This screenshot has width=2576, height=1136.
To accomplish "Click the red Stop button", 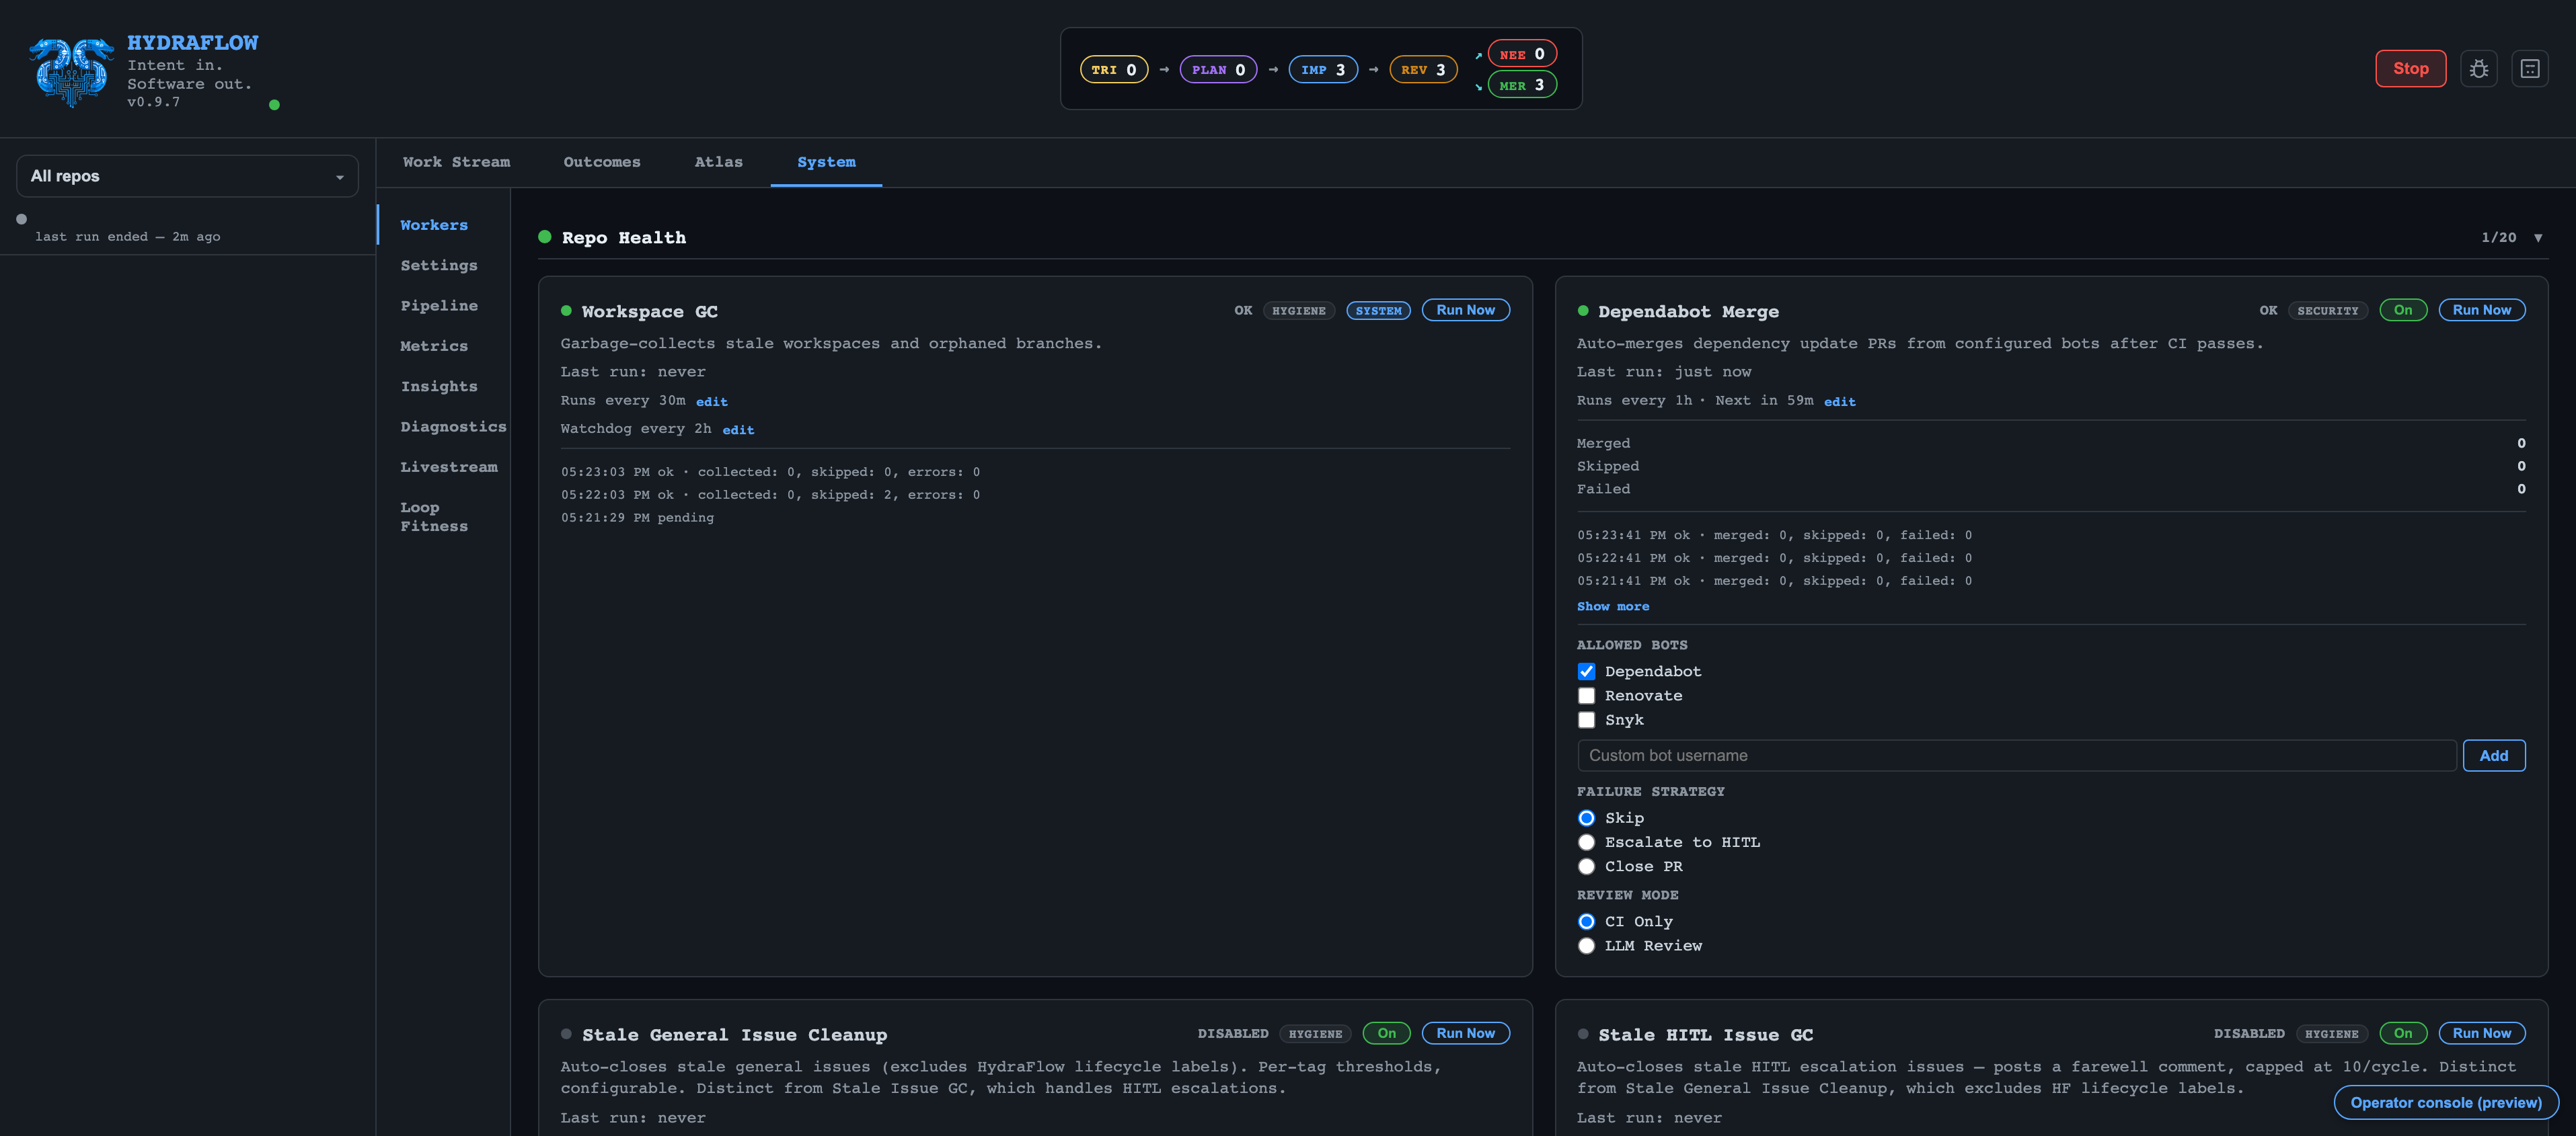I will coord(2410,69).
